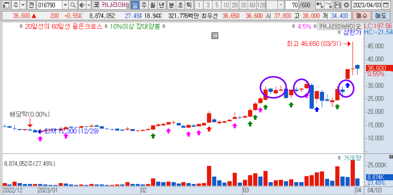Switch to the 틱 tick chart
393x195 pixels.
[189, 5]
